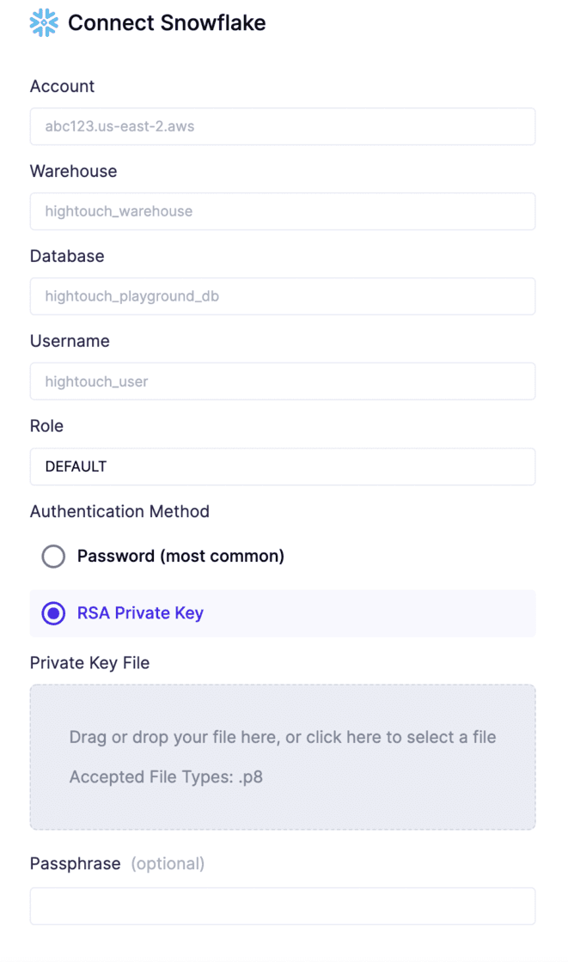Click the Passphrase optional input field

click(283, 905)
